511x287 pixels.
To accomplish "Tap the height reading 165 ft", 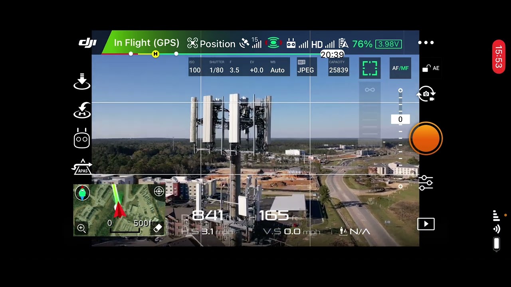I will click(274, 216).
